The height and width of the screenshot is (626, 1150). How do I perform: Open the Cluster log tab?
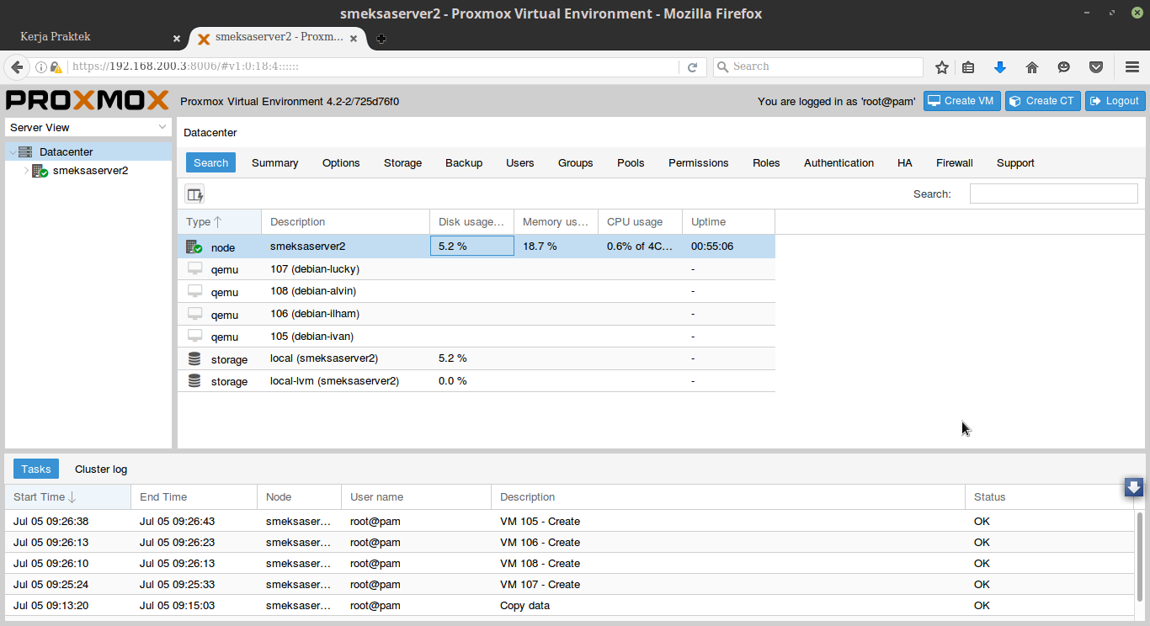click(101, 469)
